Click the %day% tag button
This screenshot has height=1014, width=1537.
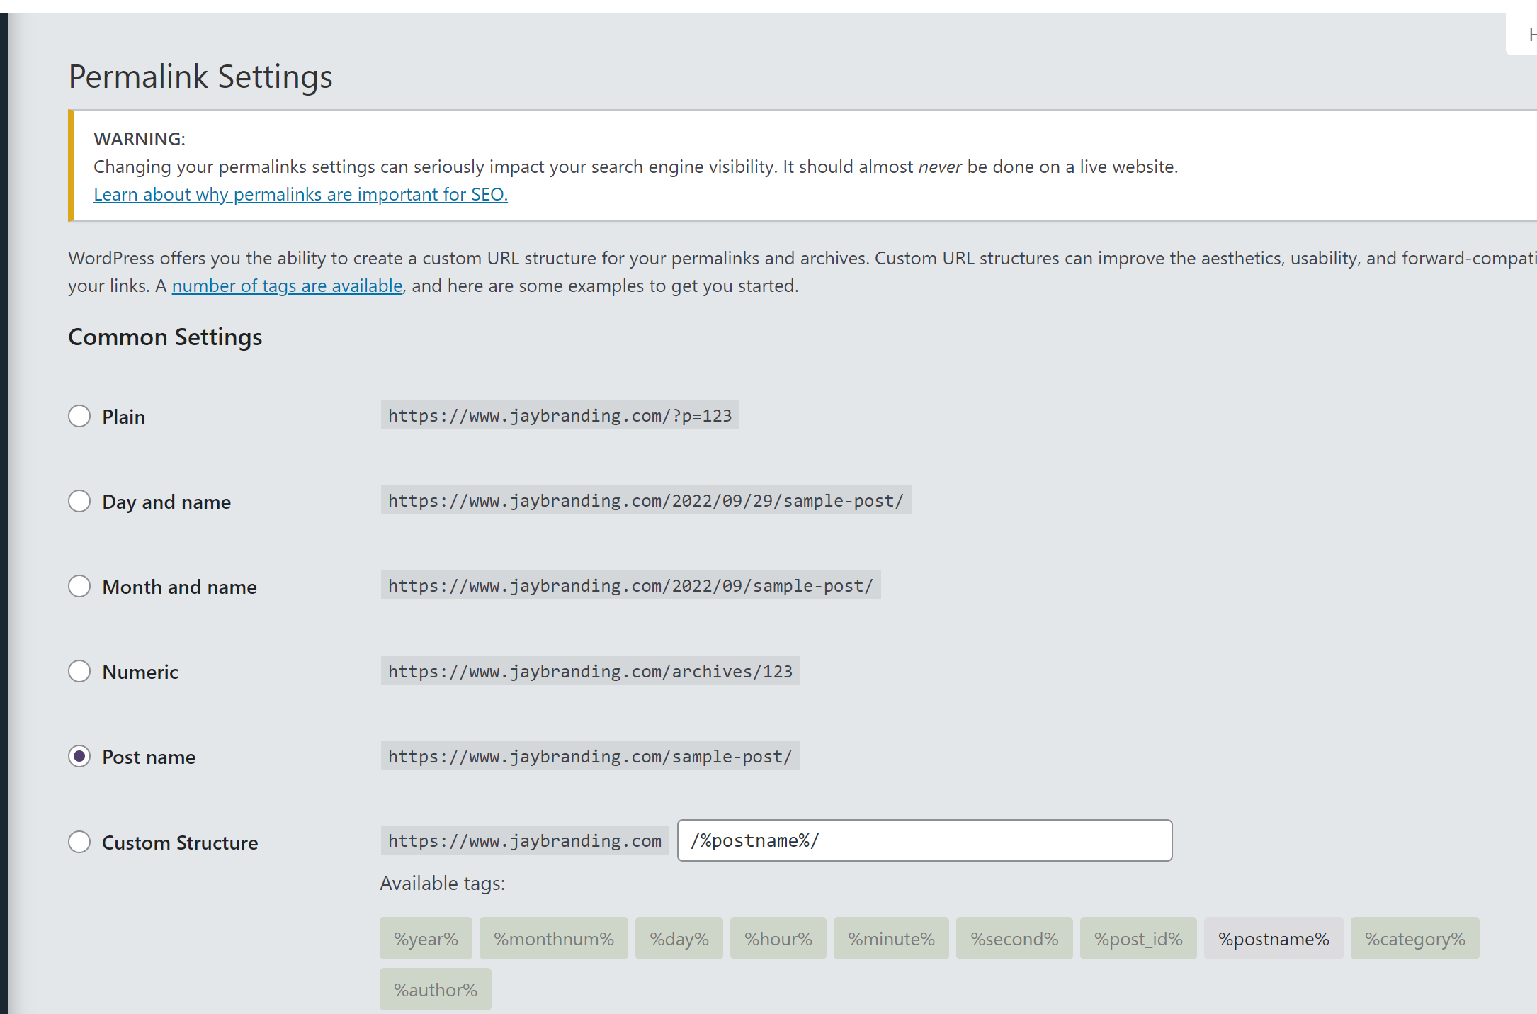pos(679,939)
